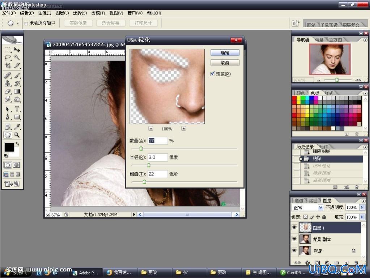Hide the 背景 副本 layer eye icon
The image size is (370, 278).
click(294, 239)
